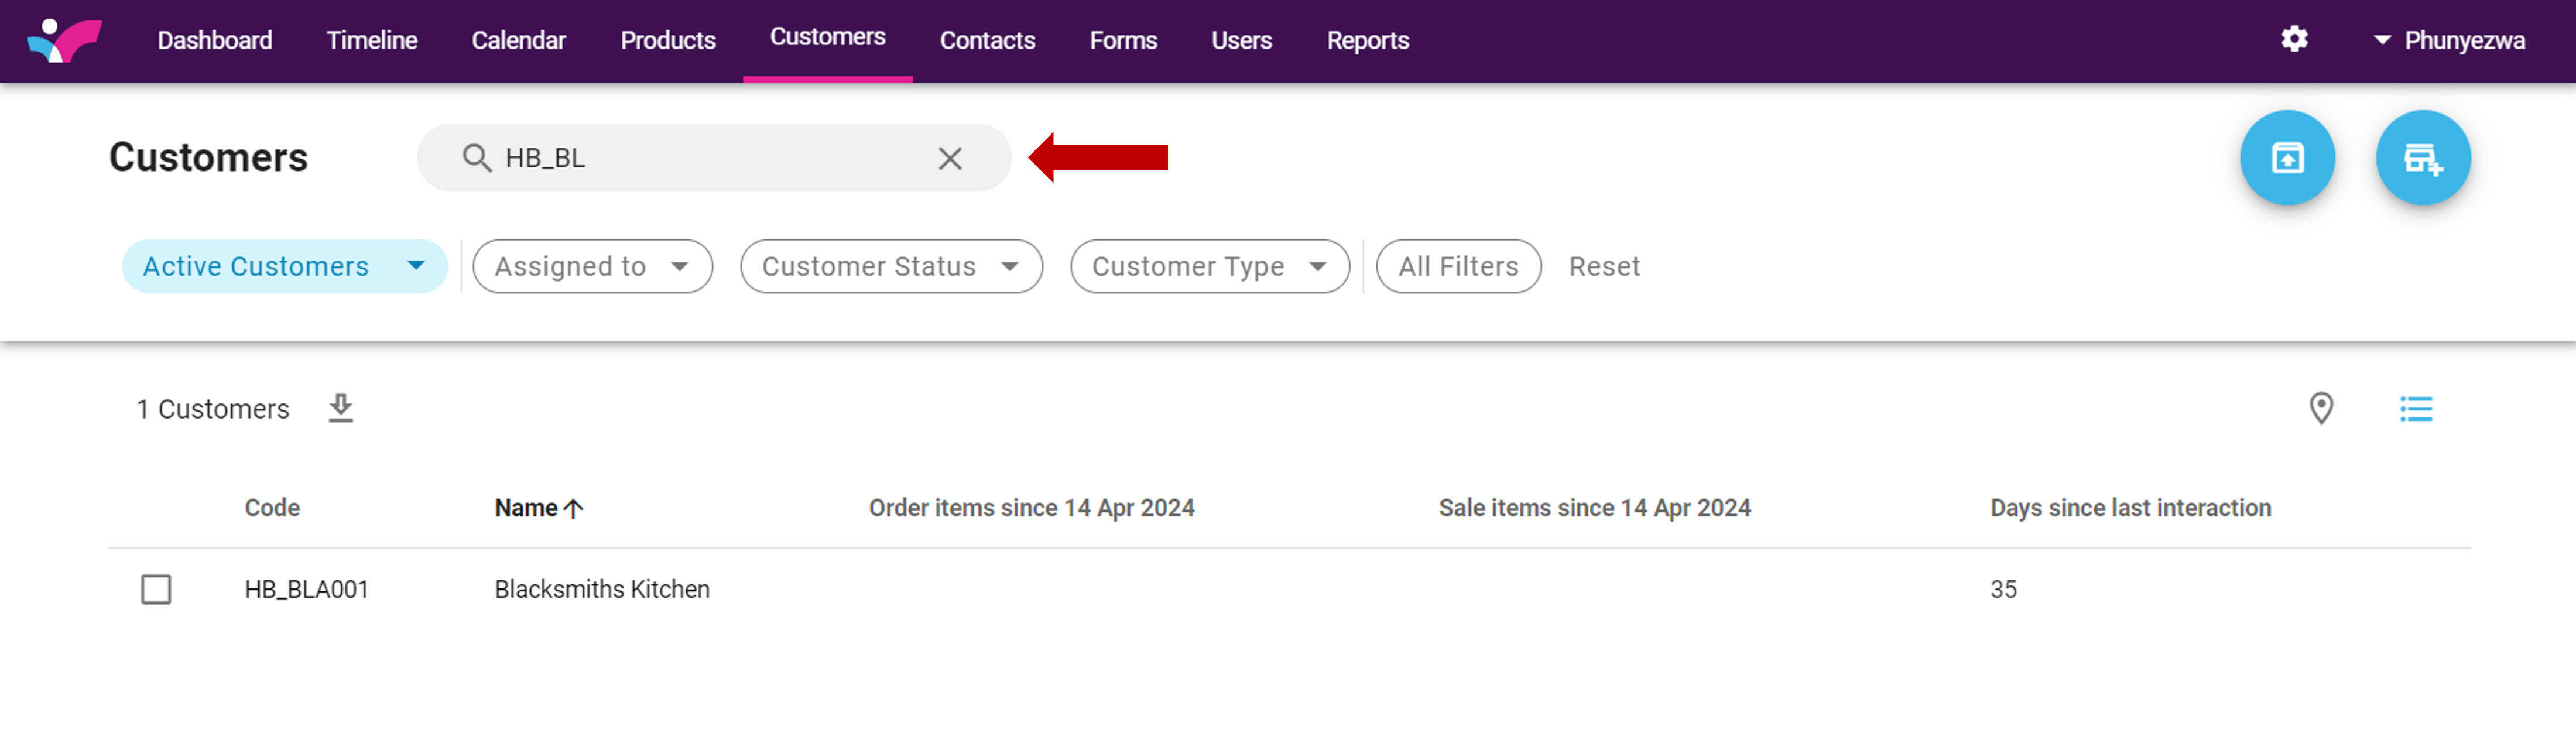Tick the HB_BLA001 row checkbox
Viewport: 2576px width, 750px height.
point(156,589)
